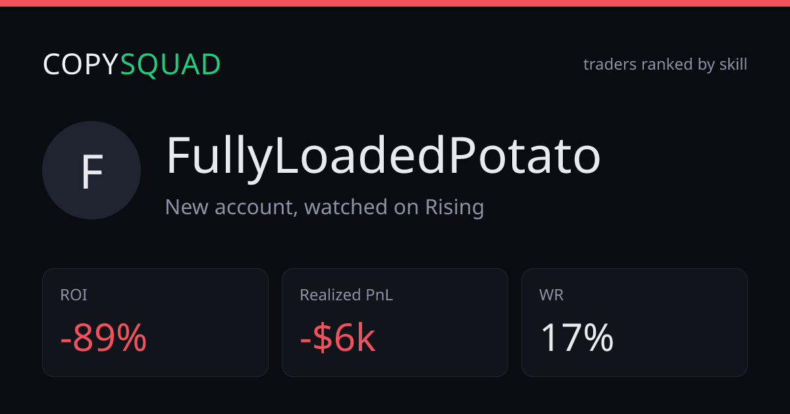The image size is (790, 414).
Task: Click the -$6k PnL value
Action: tap(338, 338)
